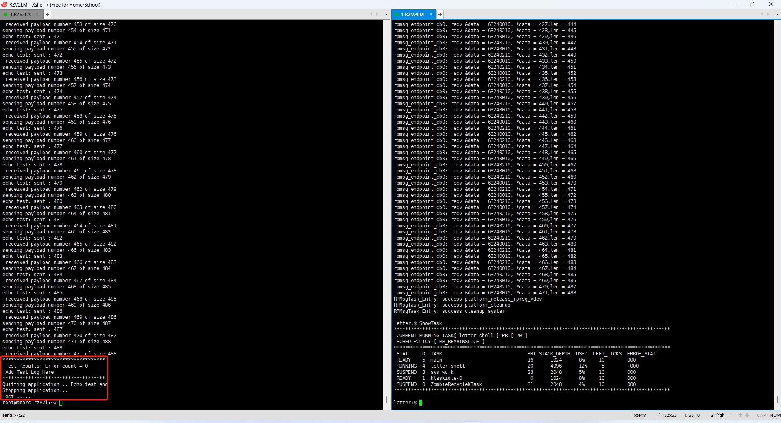
Task: Add new tab beside RZV2LM
Action: tap(440, 14)
